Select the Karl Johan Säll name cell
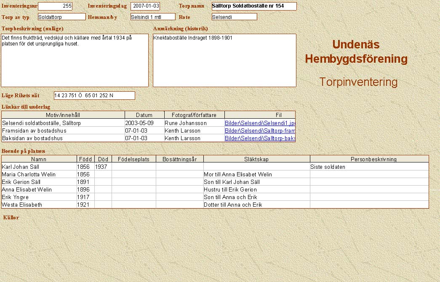Viewport: 440px width, 282px height. [x=39, y=167]
